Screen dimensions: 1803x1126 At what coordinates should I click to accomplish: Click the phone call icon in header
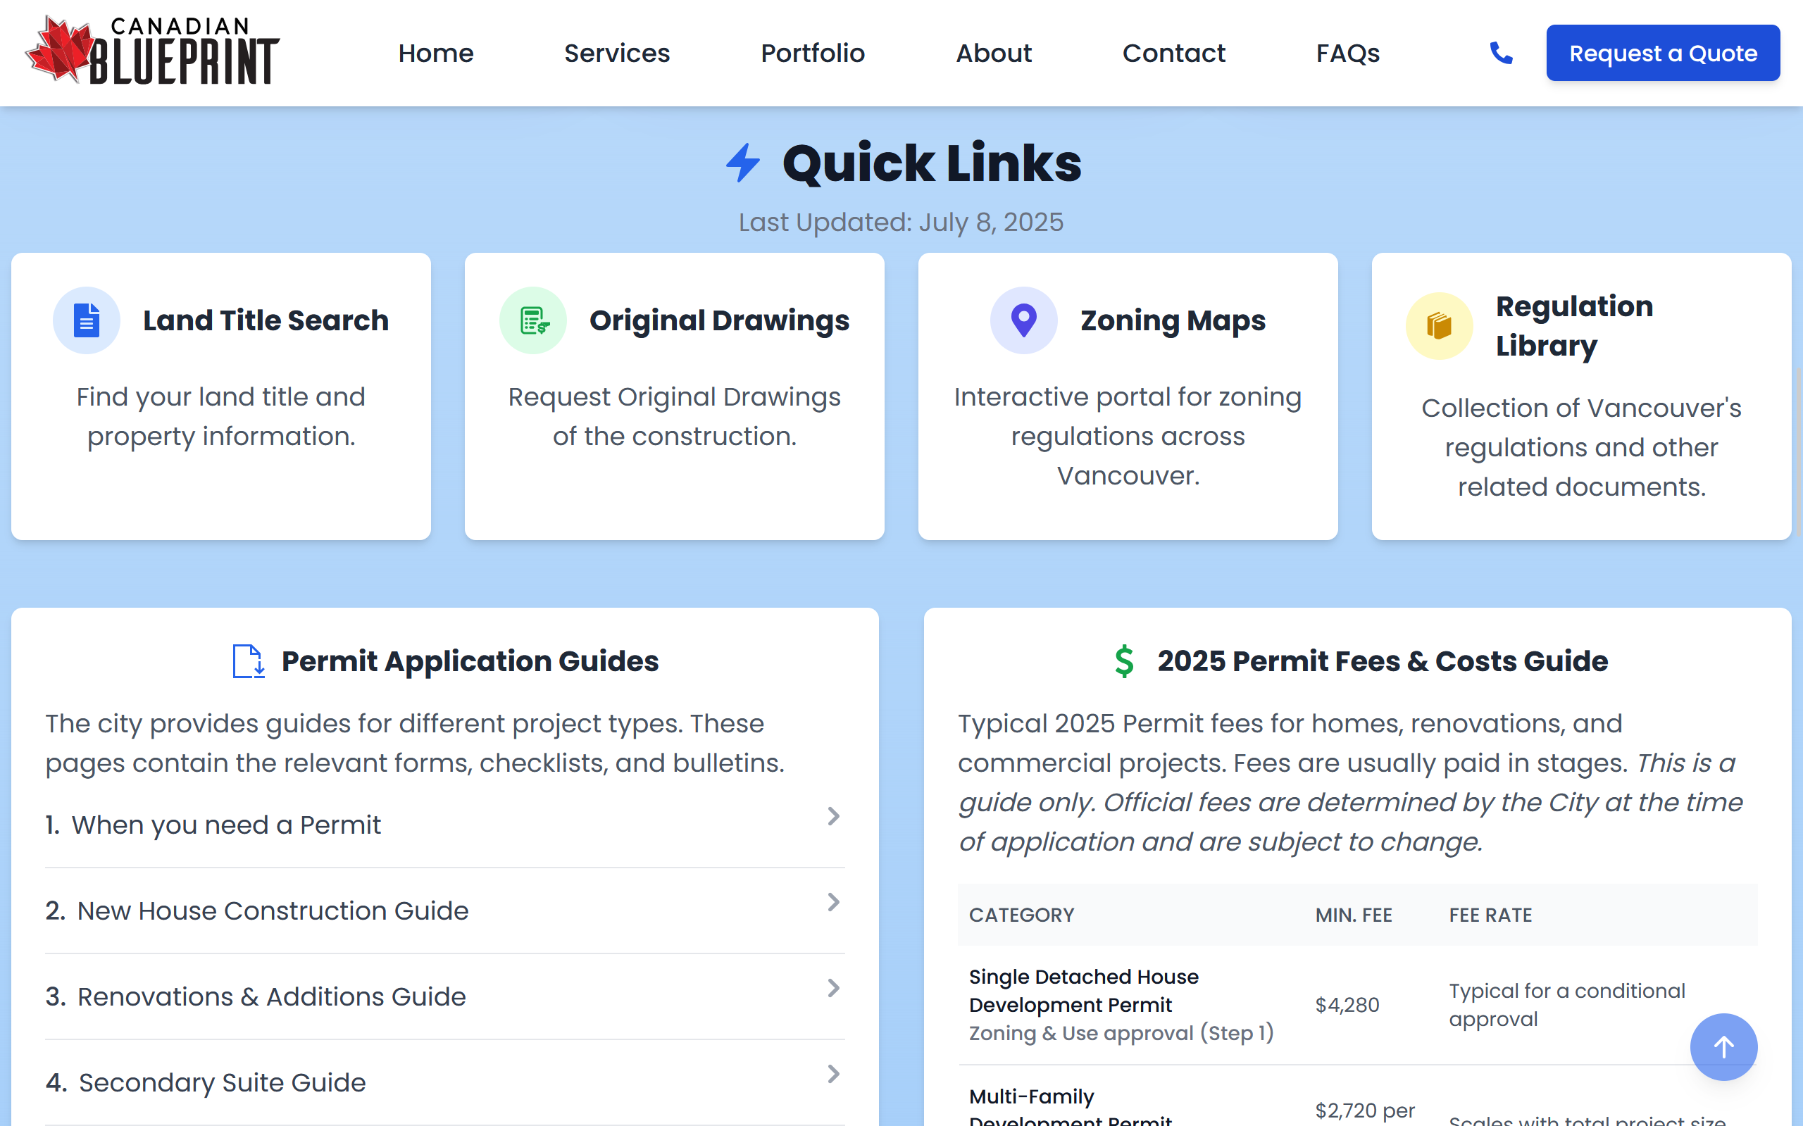point(1501,53)
